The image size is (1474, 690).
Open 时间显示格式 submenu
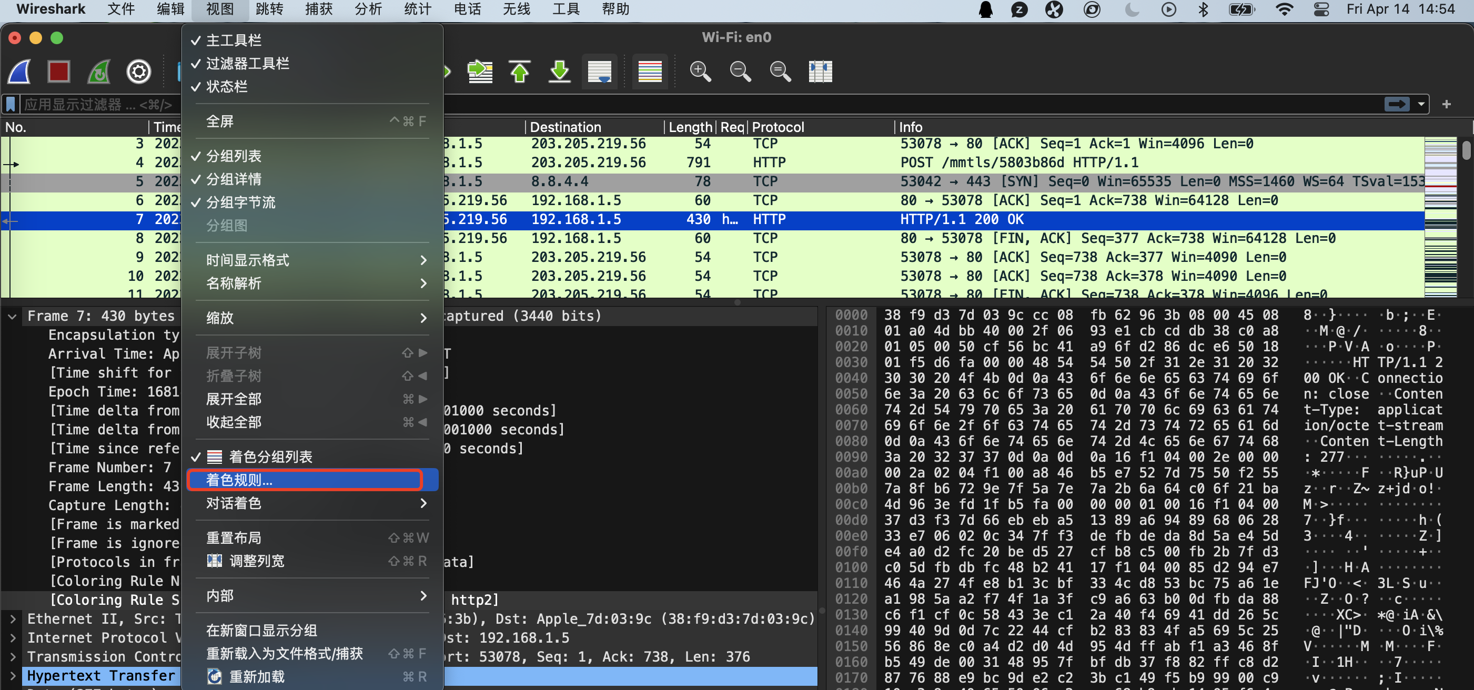(312, 260)
